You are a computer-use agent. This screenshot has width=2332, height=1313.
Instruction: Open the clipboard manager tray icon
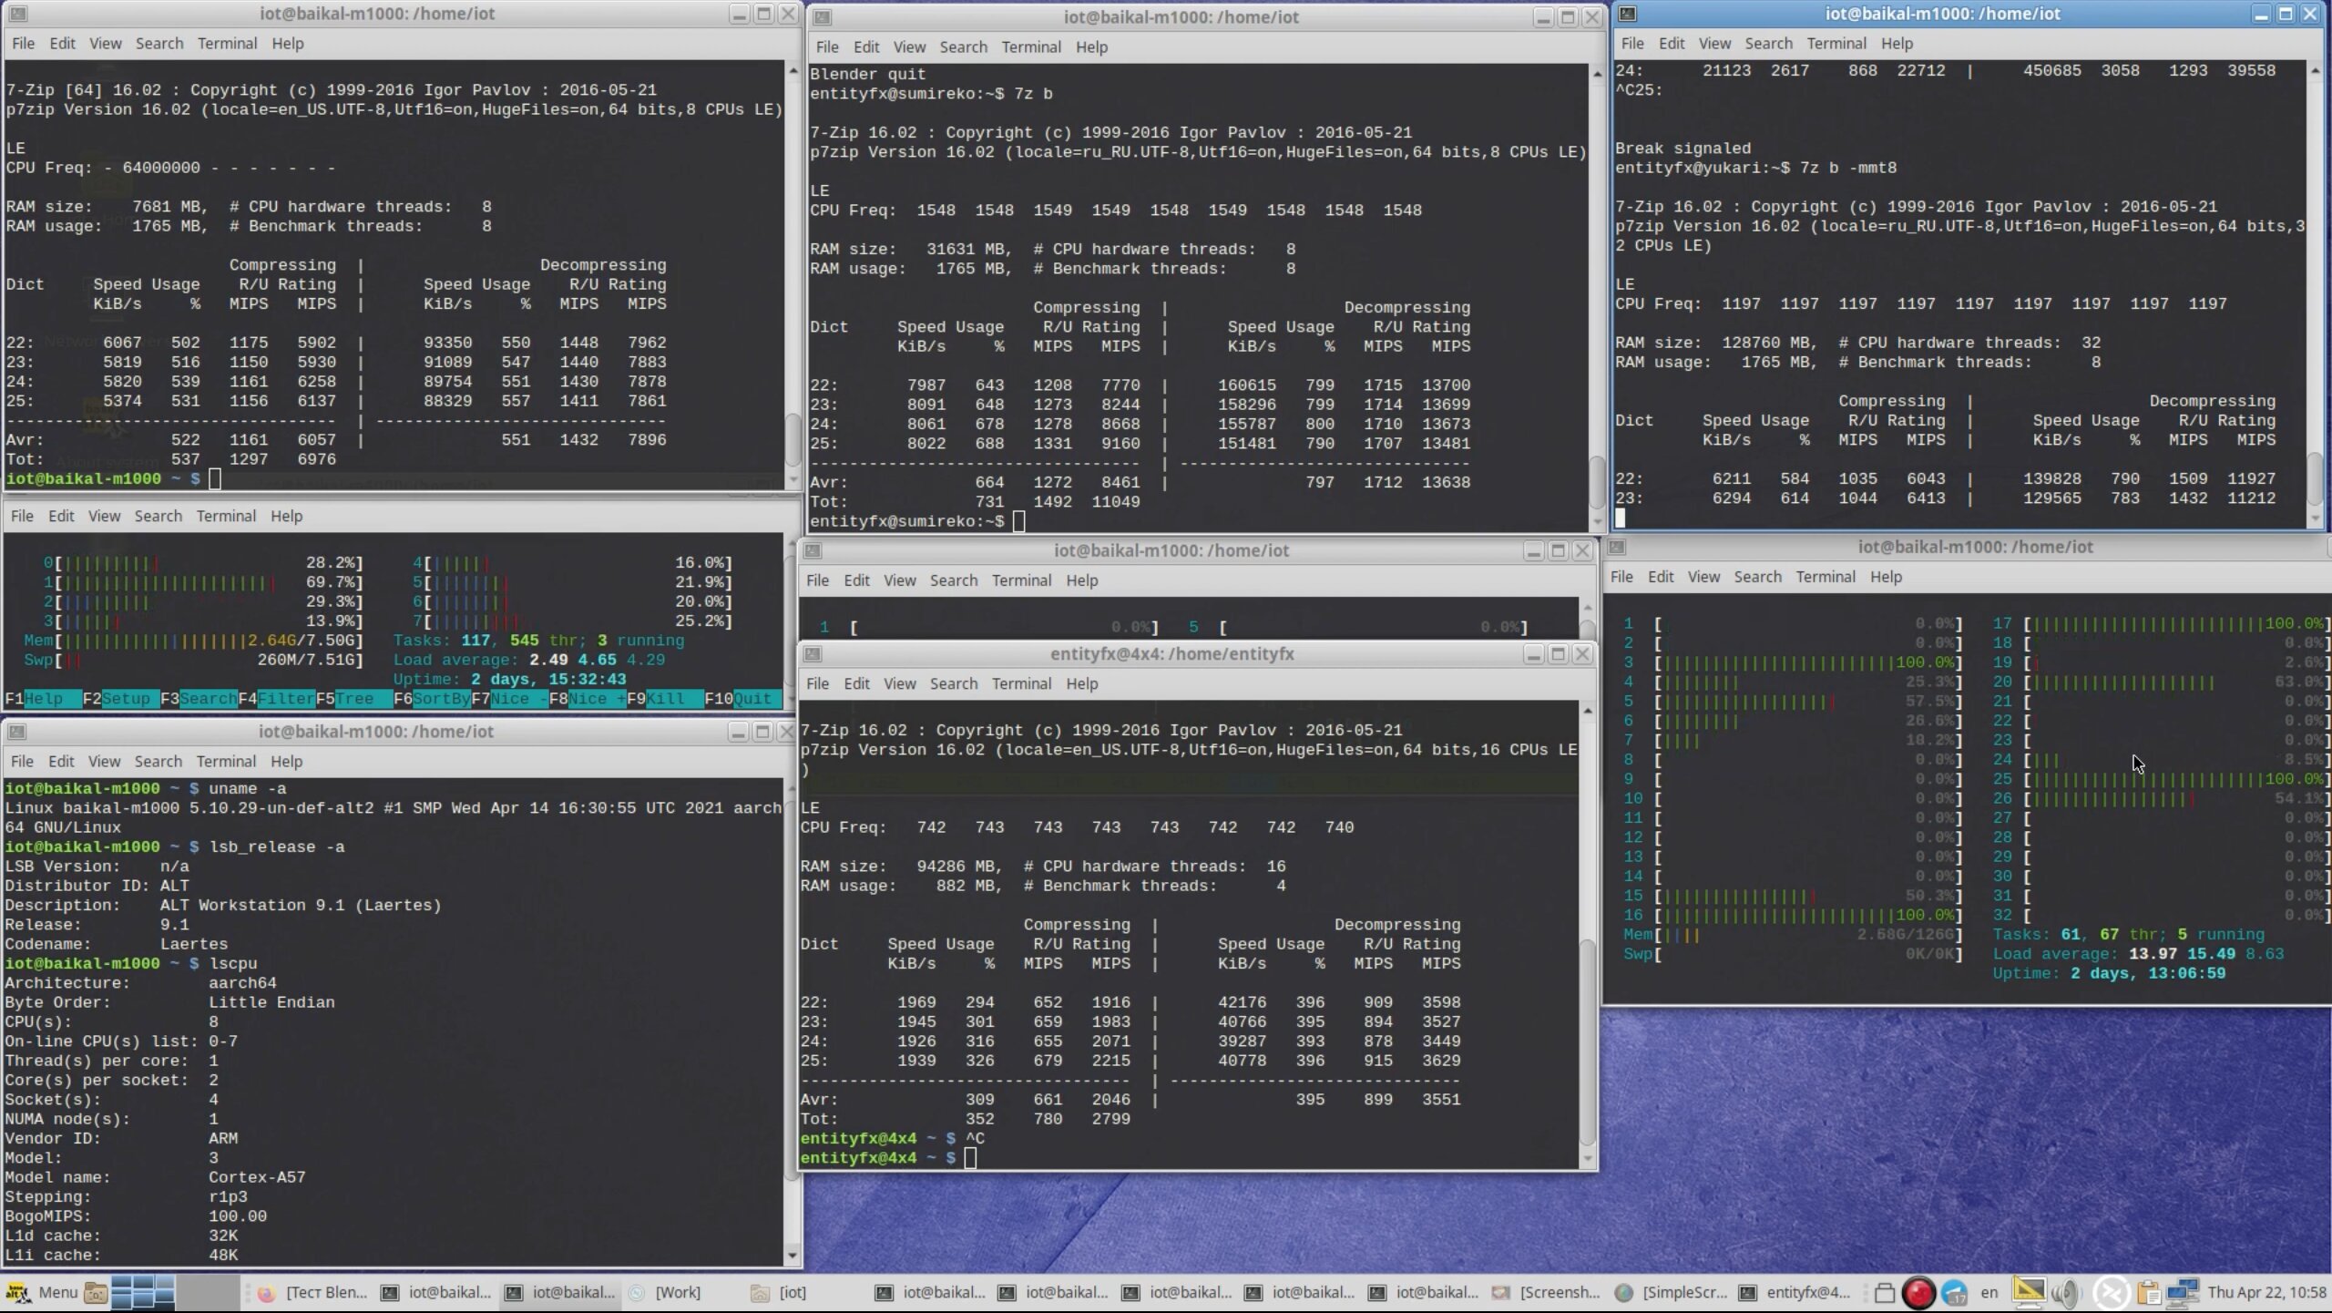[2148, 1292]
